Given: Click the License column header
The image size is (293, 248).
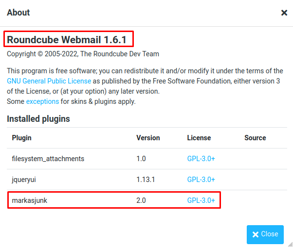Looking at the screenshot, I should coord(199,138).
